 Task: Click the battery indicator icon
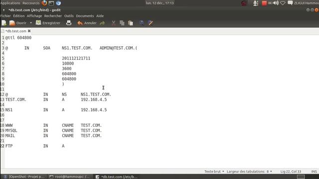pyautogui.click(x=270, y=3)
